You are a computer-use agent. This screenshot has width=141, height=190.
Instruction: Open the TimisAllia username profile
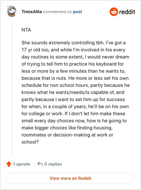[32, 12]
